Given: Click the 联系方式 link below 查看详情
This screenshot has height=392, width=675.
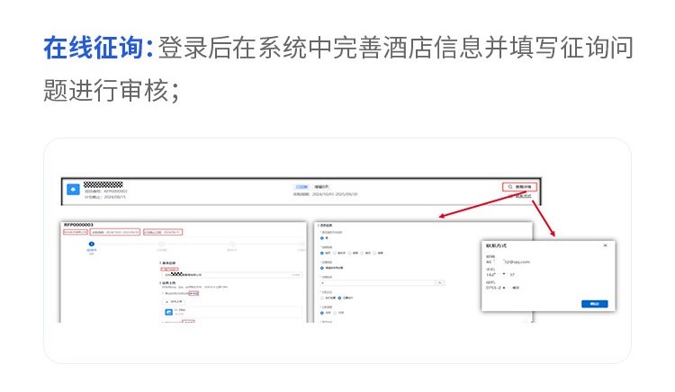Looking at the screenshot, I should pos(523,196).
